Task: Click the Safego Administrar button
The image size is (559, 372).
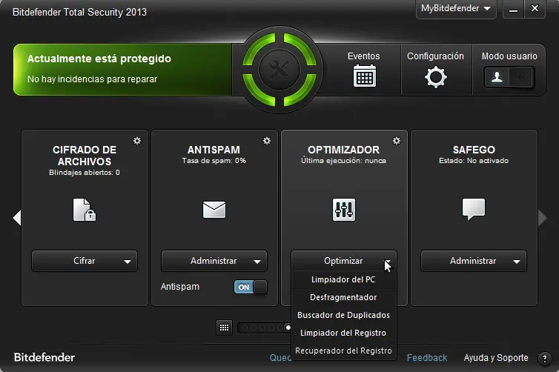Action: tap(474, 261)
